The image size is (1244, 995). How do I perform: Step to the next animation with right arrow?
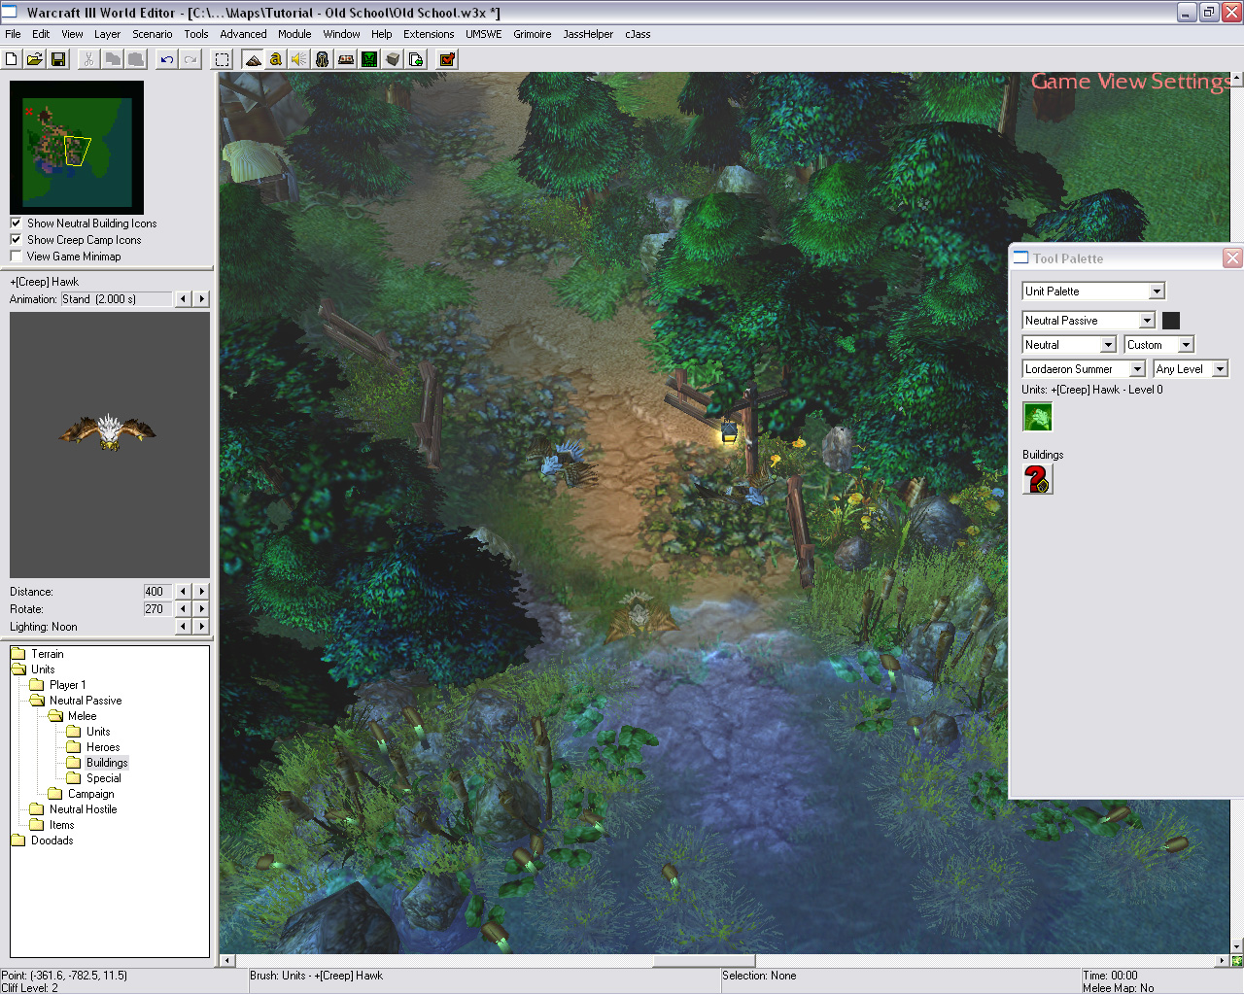coord(201,299)
